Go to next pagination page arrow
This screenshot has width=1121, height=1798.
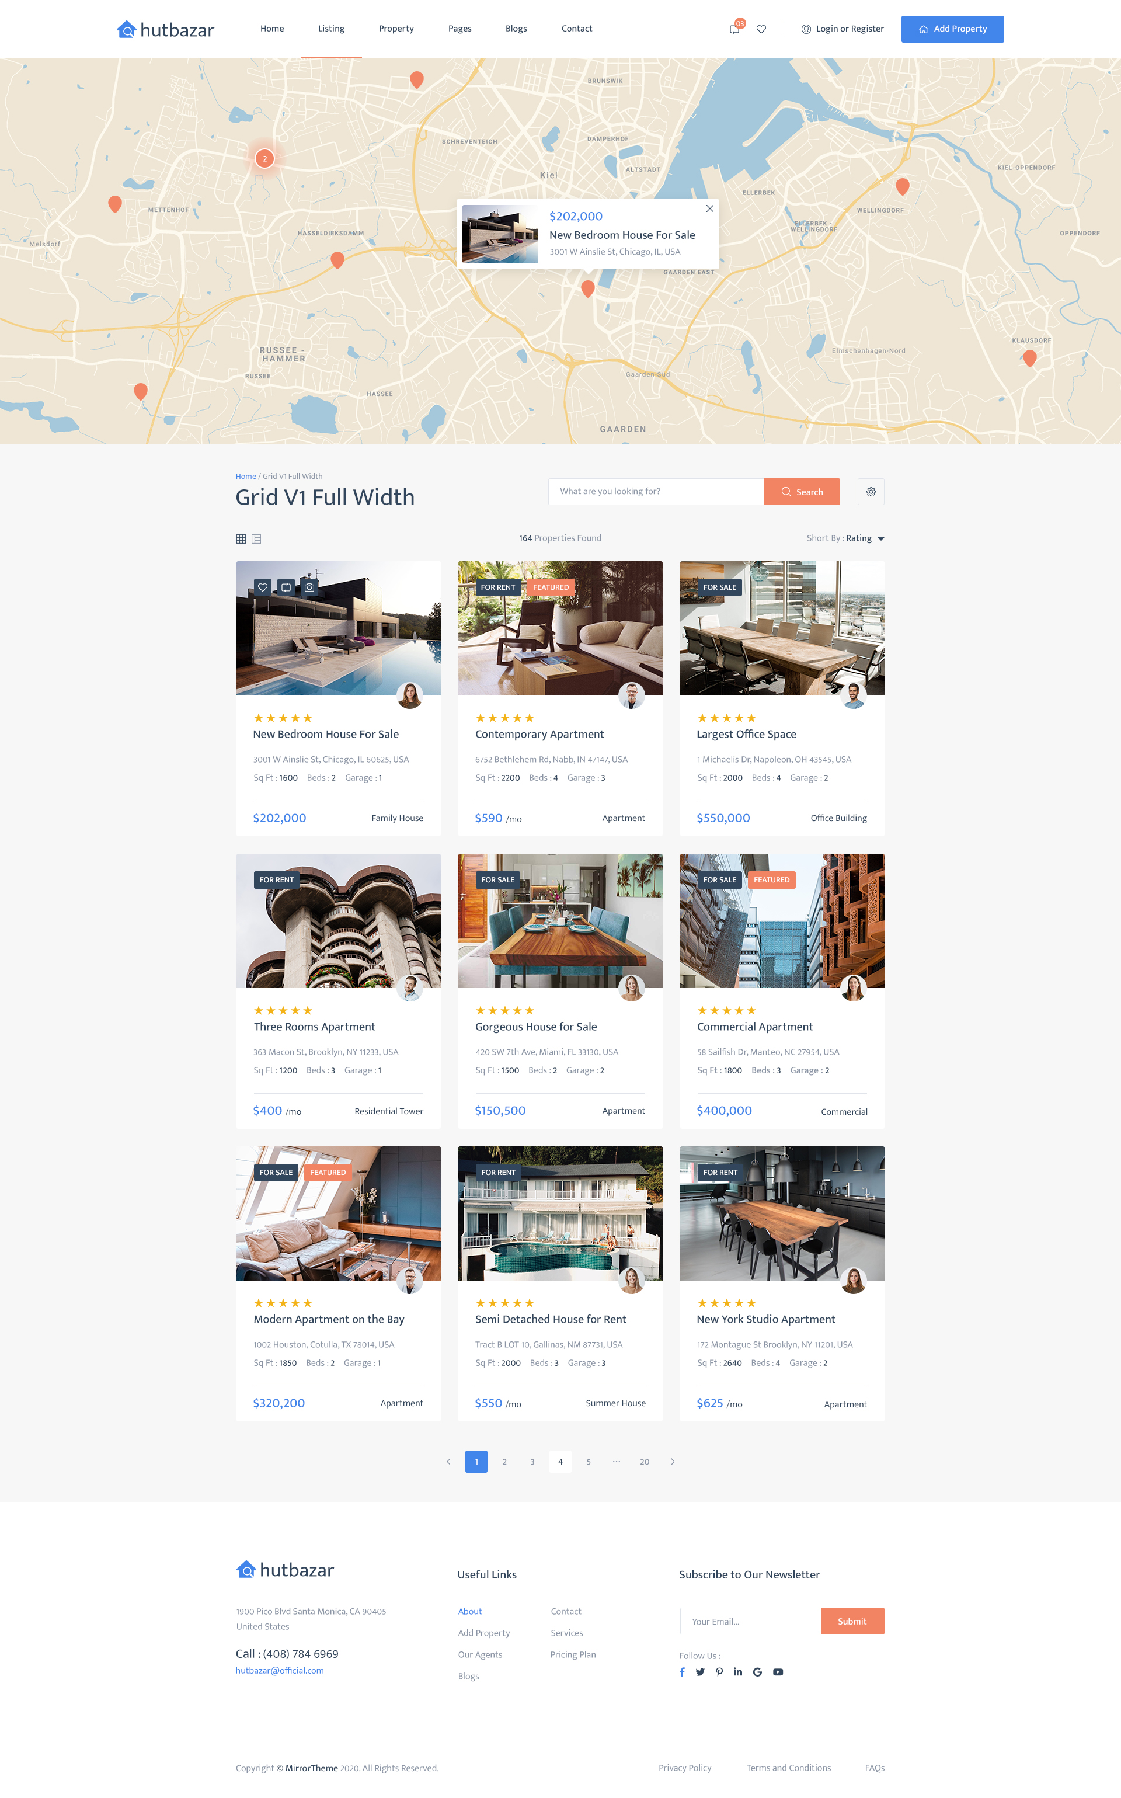(x=673, y=1462)
